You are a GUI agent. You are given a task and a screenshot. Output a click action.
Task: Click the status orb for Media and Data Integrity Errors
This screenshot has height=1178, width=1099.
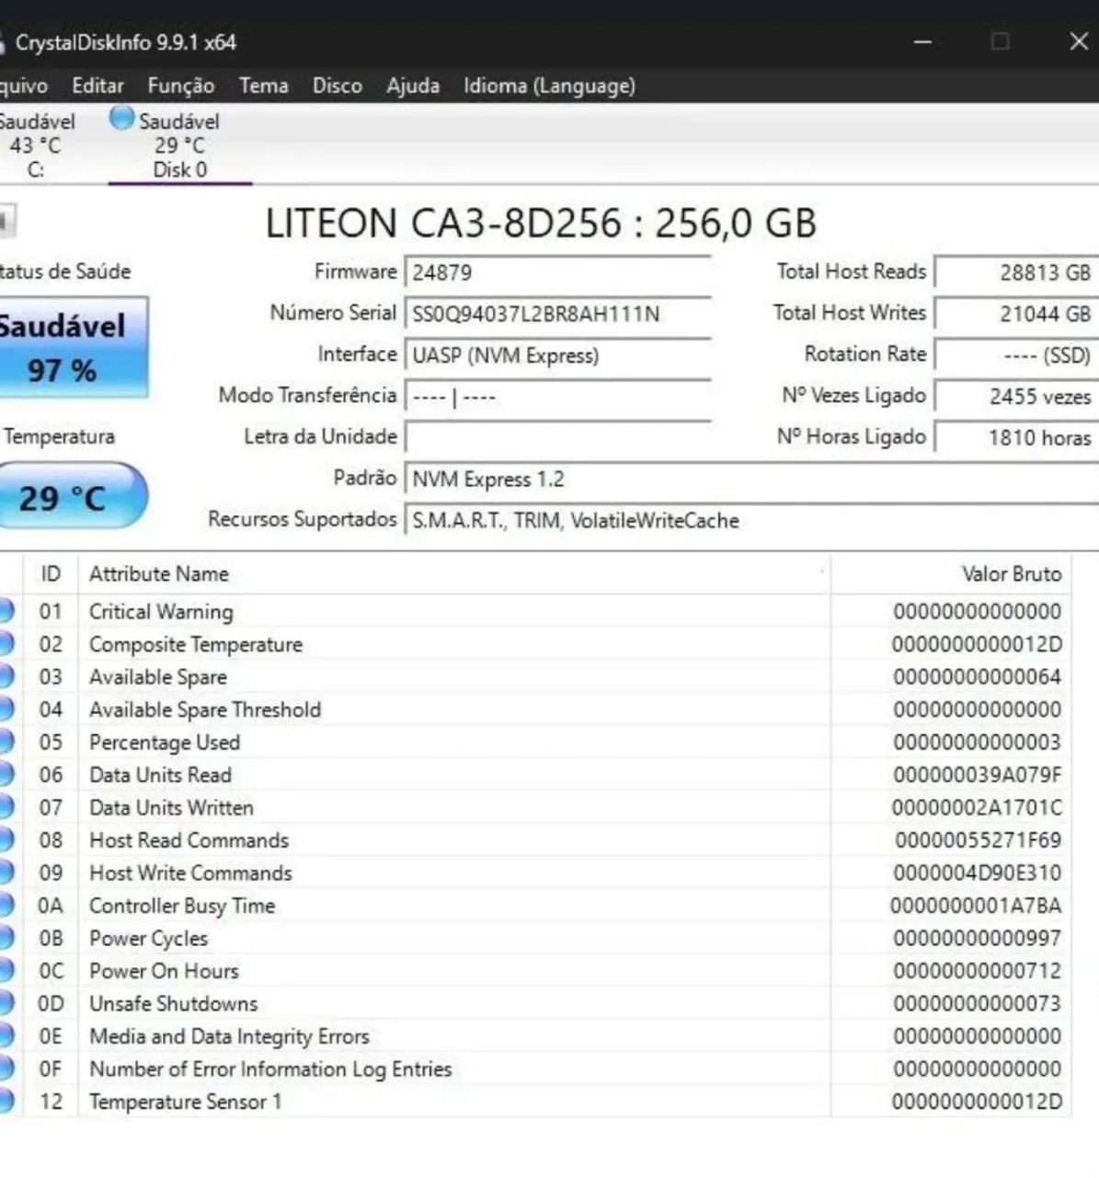[6, 1036]
